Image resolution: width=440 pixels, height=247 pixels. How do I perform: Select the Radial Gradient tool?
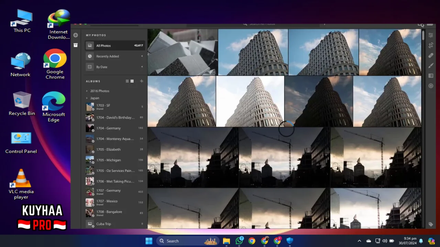(431, 86)
